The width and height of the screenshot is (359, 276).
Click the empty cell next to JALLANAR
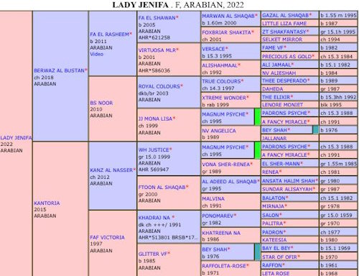click(x=338, y=138)
